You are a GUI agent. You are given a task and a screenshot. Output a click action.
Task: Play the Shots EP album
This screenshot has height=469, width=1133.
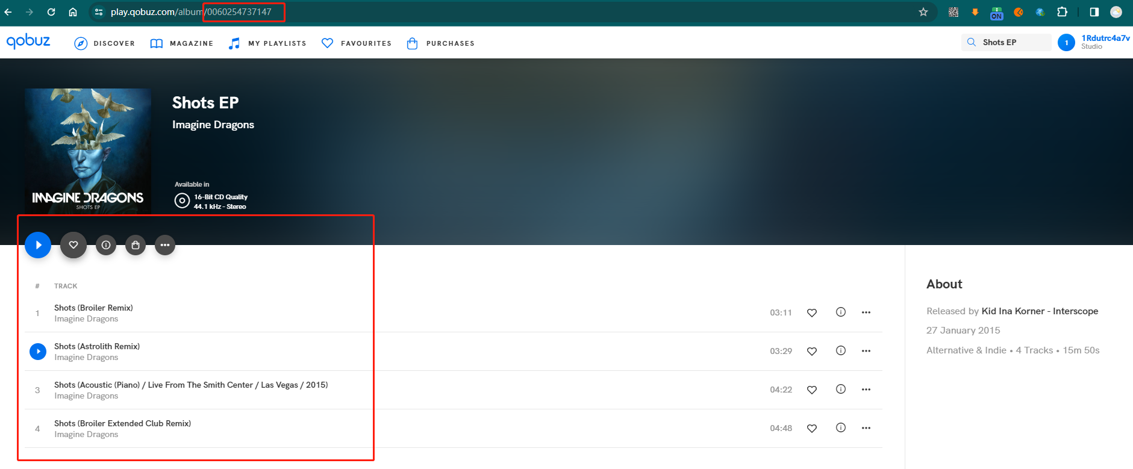tap(38, 245)
